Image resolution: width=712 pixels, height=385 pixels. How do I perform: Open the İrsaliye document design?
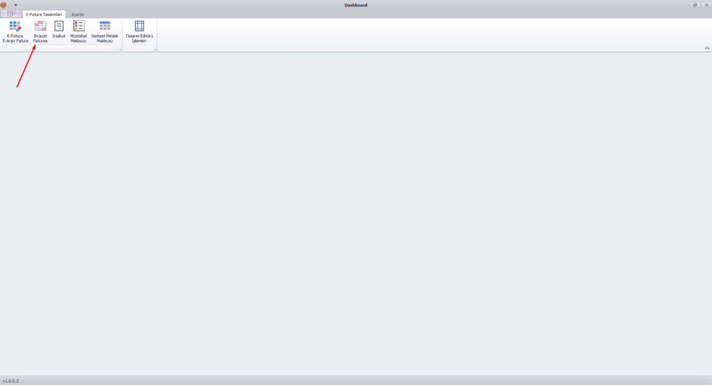(x=59, y=30)
